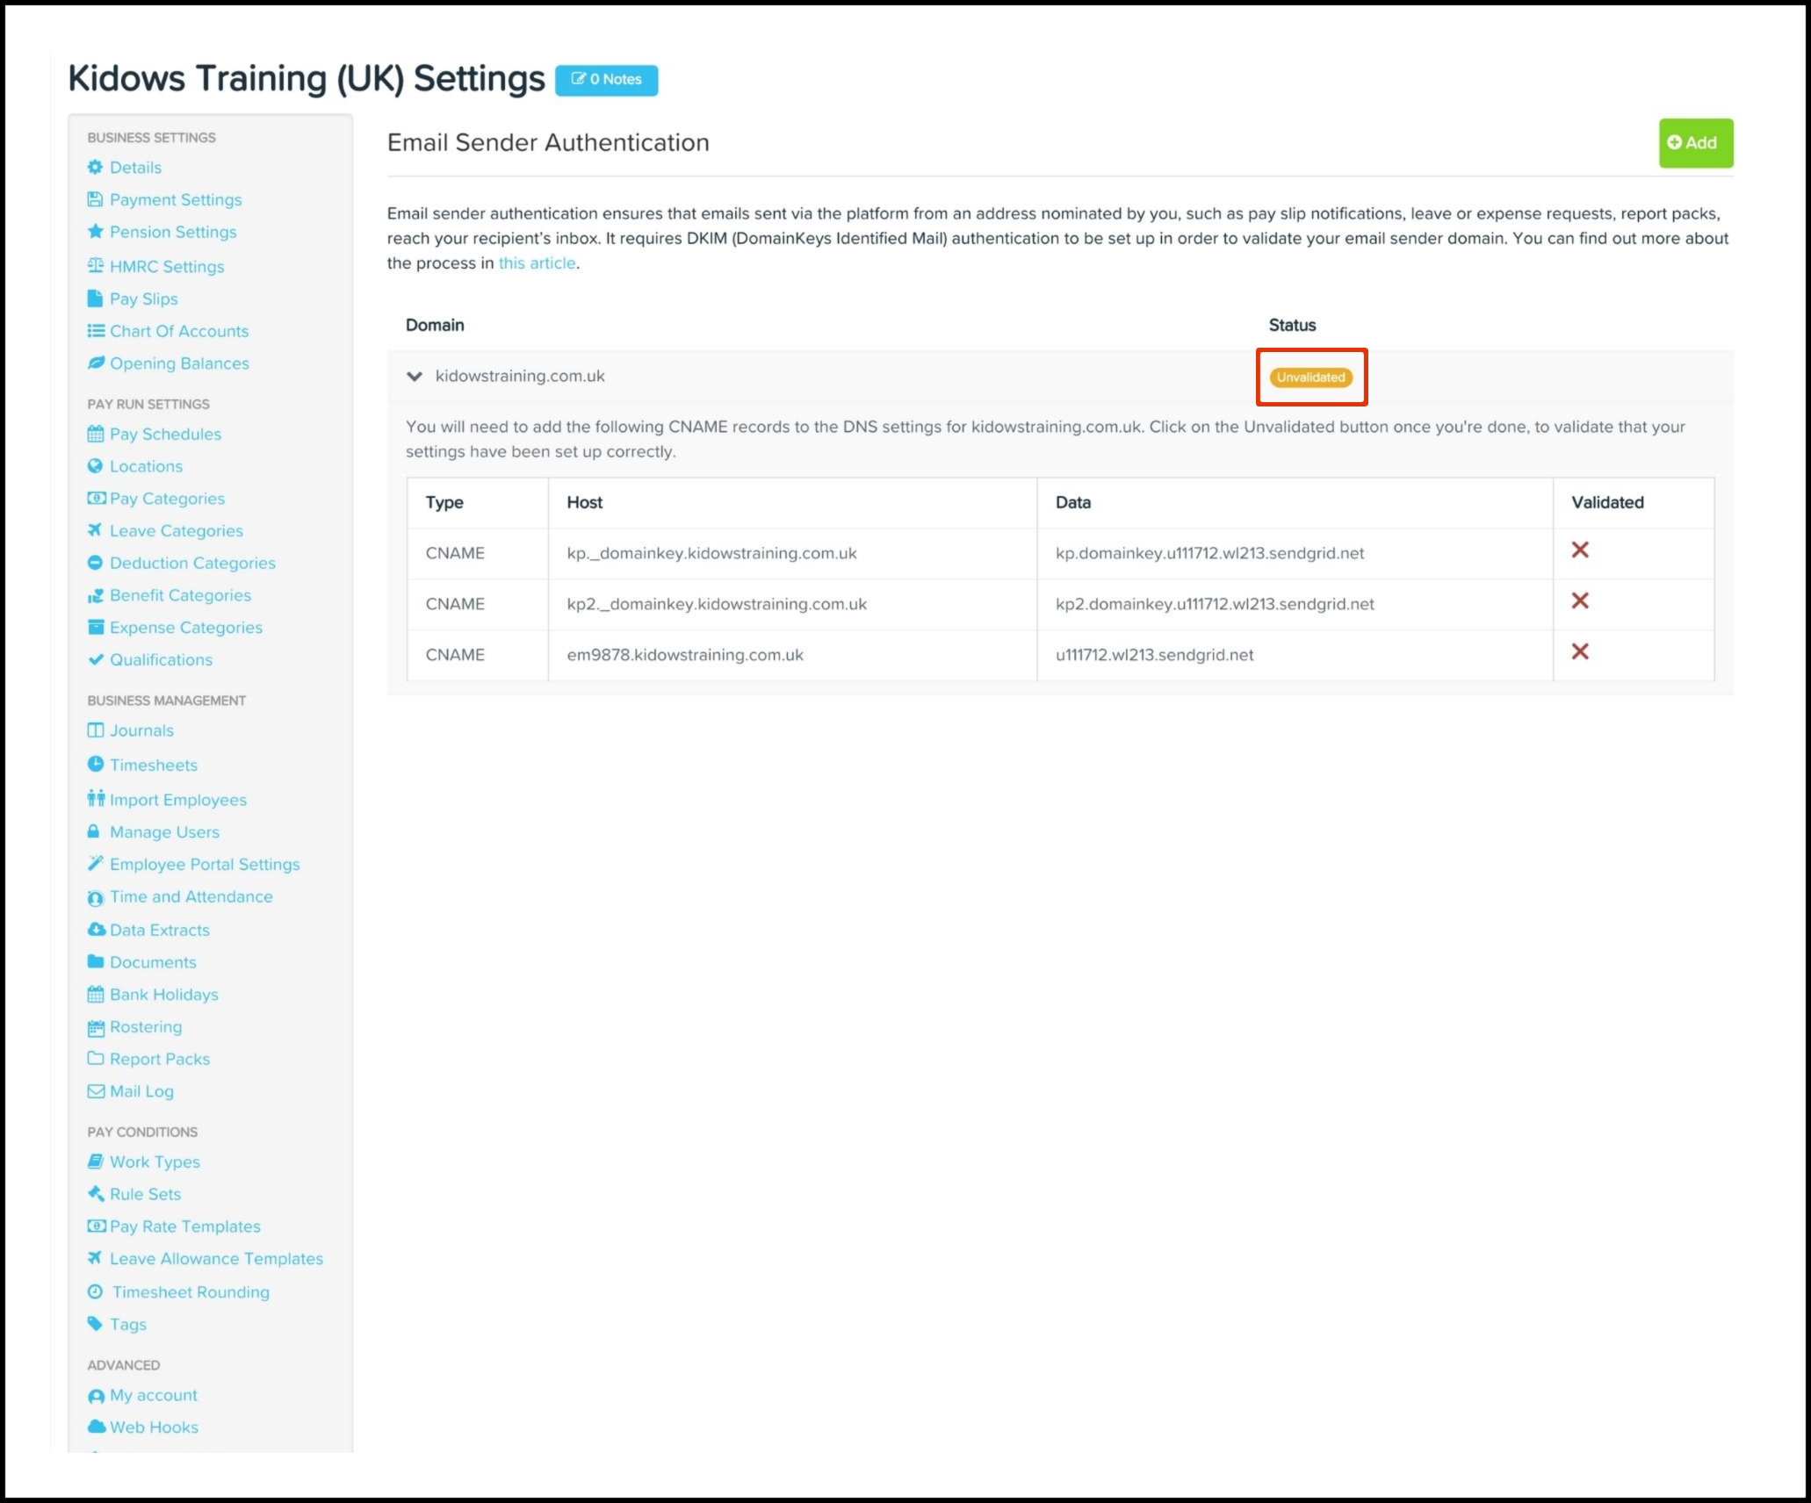Image resolution: width=1811 pixels, height=1503 pixels.
Task: Click the envelope icon beside Mail Log
Action: pyautogui.click(x=95, y=1091)
